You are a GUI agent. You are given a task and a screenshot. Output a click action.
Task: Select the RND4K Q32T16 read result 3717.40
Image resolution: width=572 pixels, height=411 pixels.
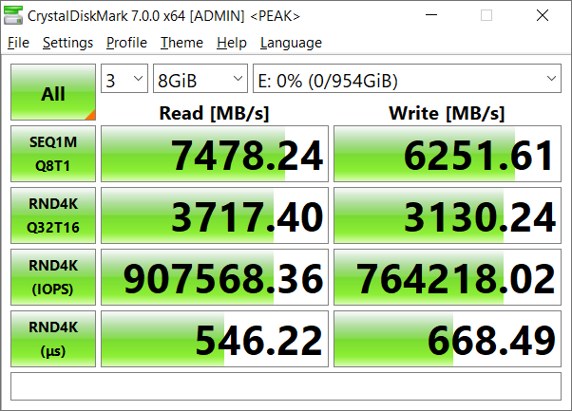pyautogui.click(x=215, y=215)
